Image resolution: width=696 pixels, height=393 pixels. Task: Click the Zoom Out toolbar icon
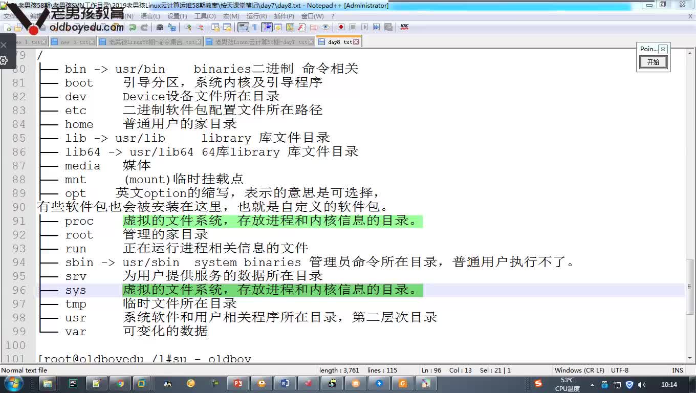pos(200,27)
